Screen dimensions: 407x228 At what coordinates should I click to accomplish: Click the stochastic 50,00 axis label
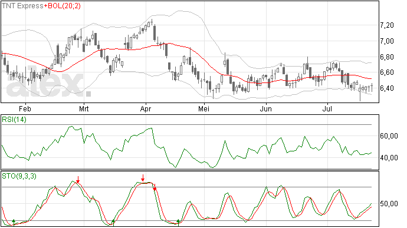click(x=389, y=204)
